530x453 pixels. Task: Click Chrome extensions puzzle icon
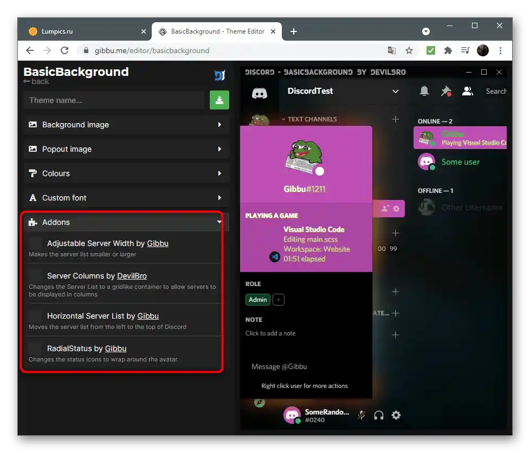click(448, 50)
